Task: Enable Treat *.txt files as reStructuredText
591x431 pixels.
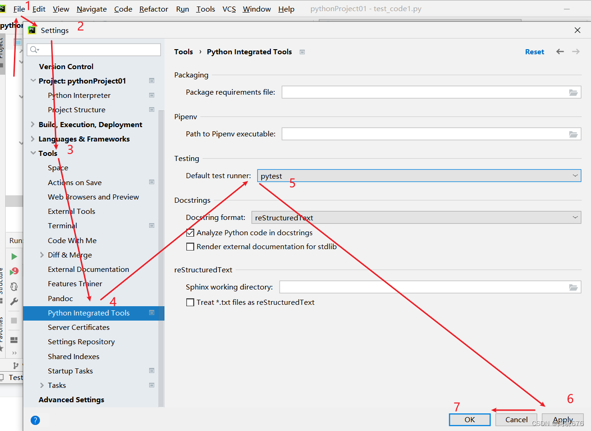Action: tap(190, 302)
